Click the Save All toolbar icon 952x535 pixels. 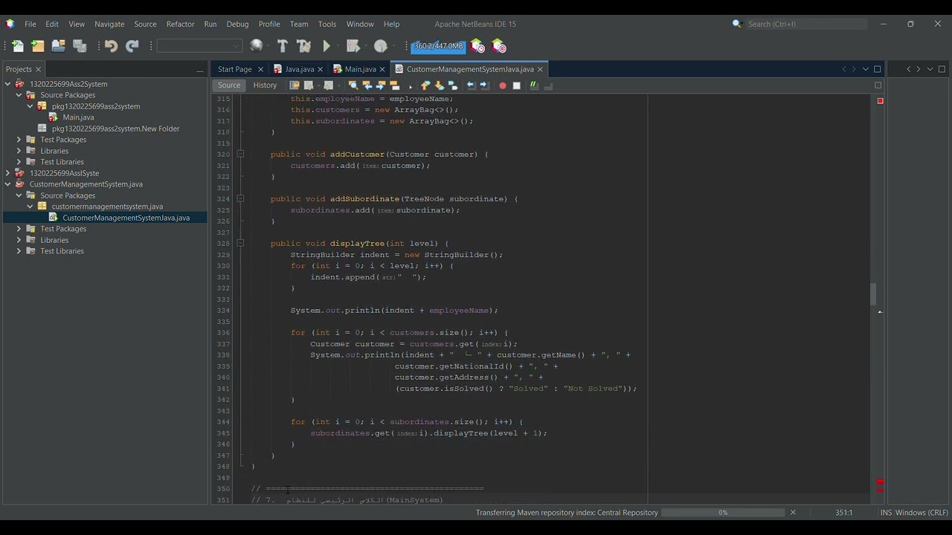click(80, 46)
